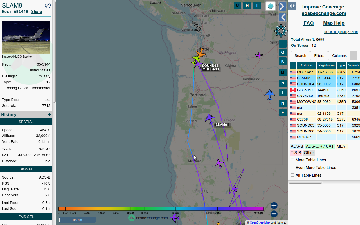Select the SOUND65 row in table
The width and height of the screenshot is (360, 225).
click(325, 125)
